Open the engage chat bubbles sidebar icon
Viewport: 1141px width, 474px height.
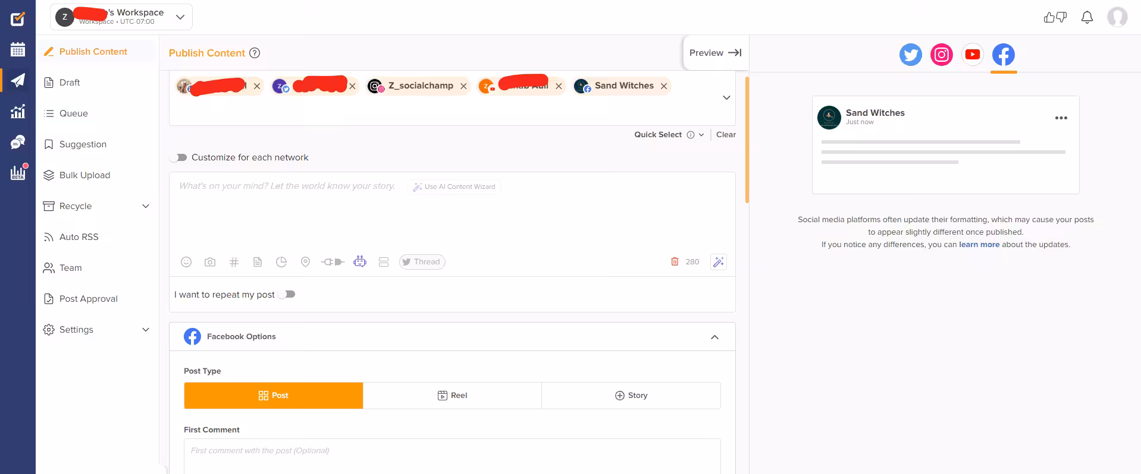(18, 142)
